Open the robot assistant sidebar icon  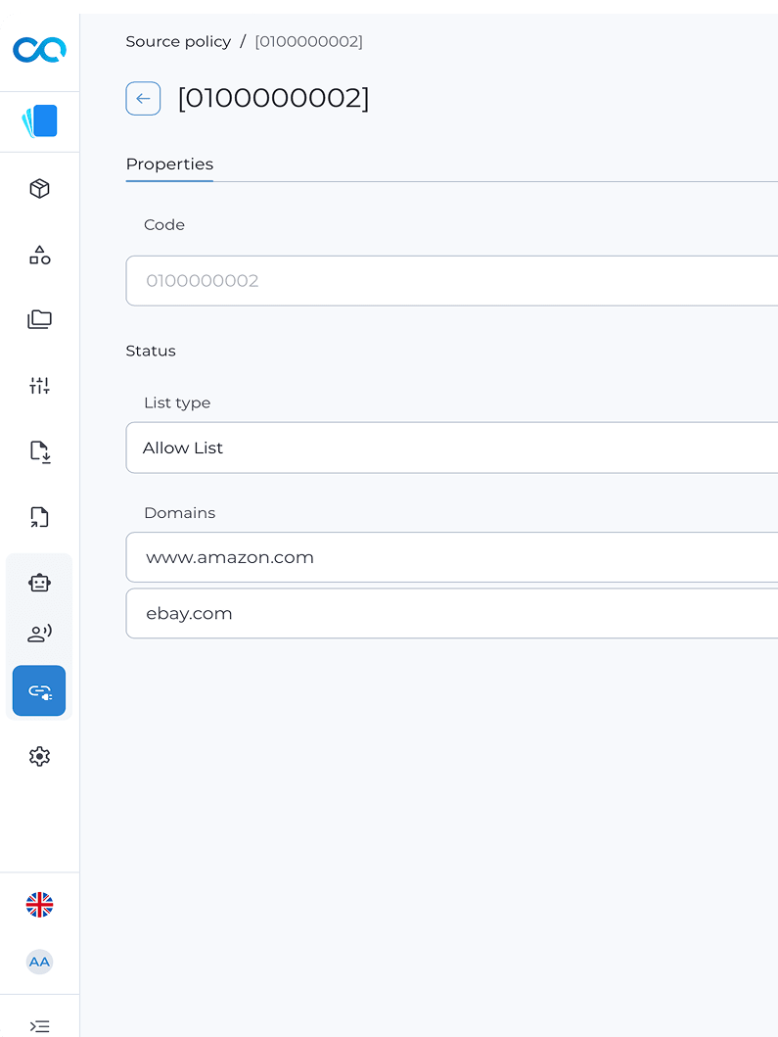40,583
